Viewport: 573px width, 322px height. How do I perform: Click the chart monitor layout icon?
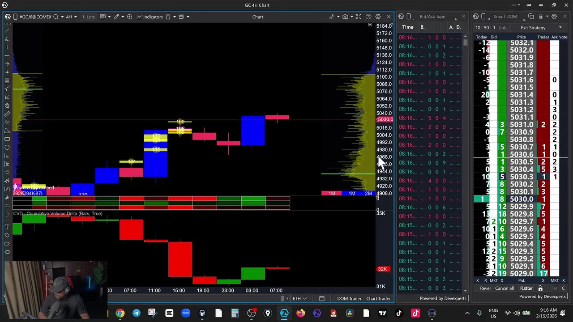pyautogui.click(x=103, y=17)
